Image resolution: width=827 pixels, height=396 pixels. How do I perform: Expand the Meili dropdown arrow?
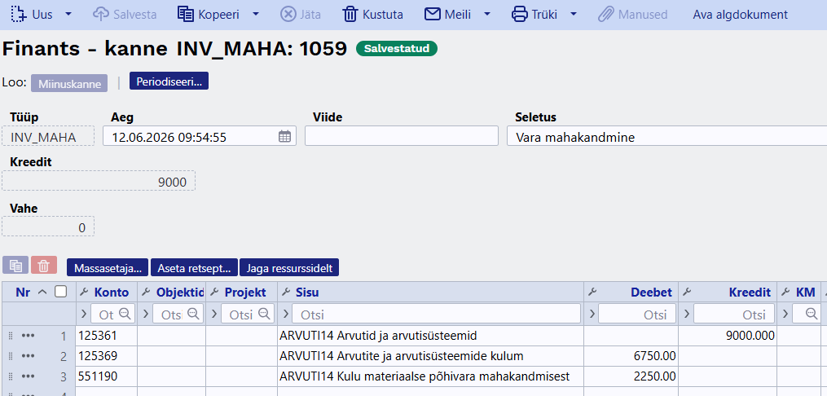486,14
